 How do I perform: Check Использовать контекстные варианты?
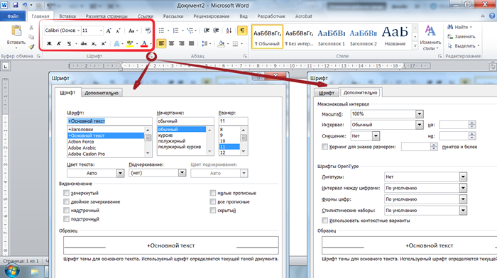325,221
